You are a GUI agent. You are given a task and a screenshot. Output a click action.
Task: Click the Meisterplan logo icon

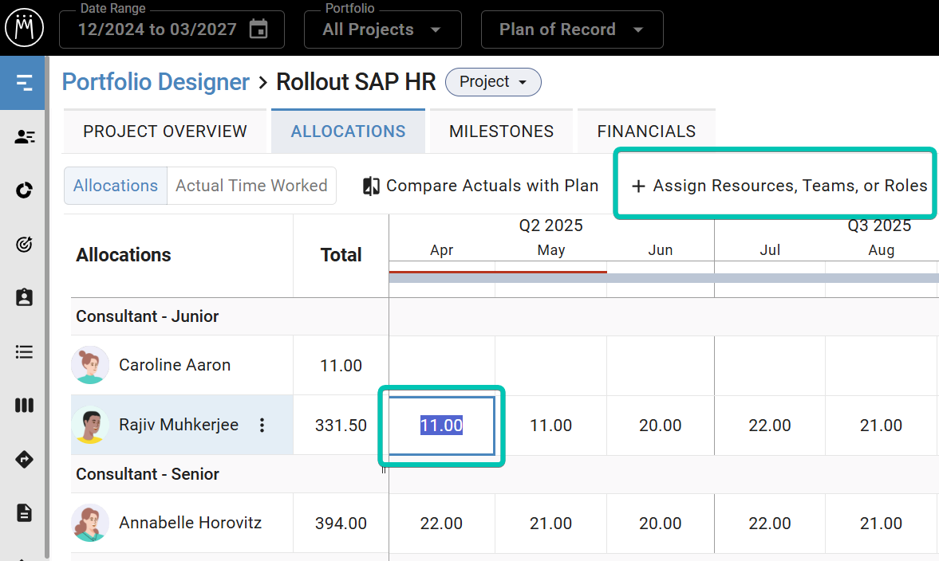point(24,27)
